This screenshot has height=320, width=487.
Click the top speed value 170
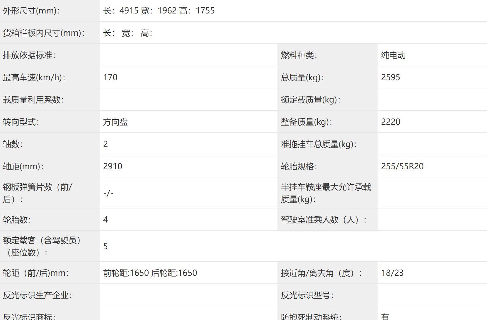click(x=110, y=77)
